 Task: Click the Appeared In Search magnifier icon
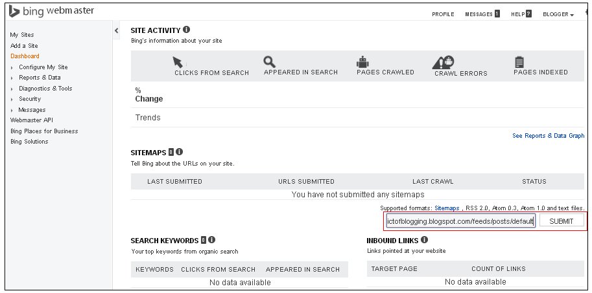tap(270, 61)
